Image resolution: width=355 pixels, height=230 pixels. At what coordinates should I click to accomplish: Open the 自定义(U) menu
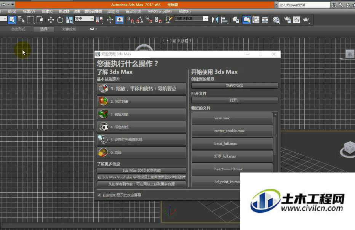click(x=134, y=11)
